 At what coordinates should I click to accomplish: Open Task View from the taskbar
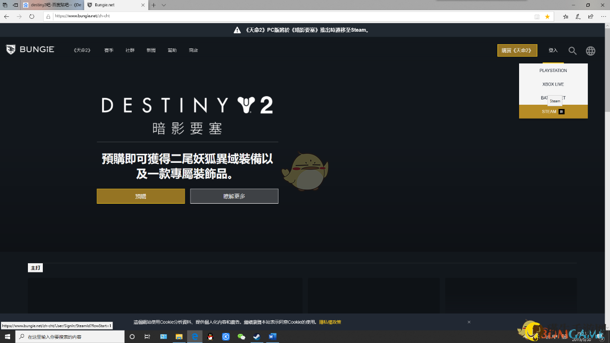(147, 337)
